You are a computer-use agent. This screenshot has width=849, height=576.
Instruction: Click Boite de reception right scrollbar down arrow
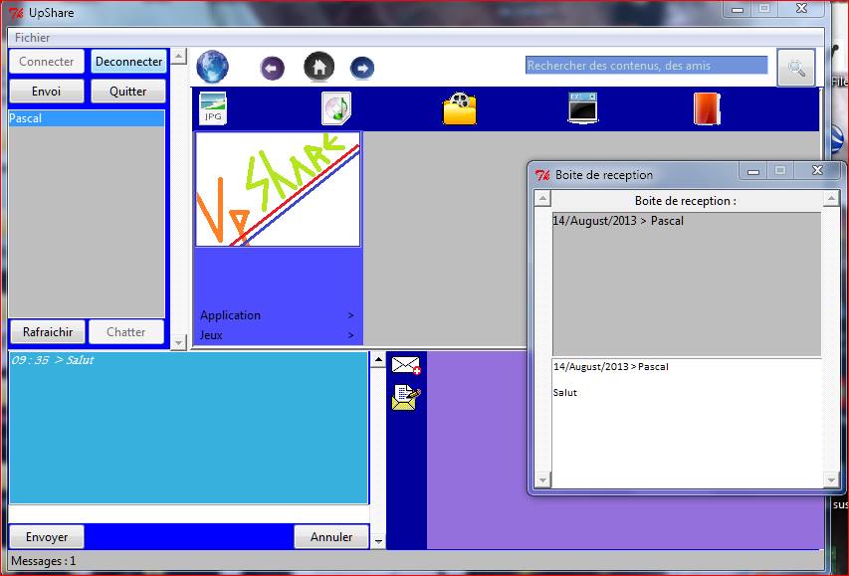[831, 480]
